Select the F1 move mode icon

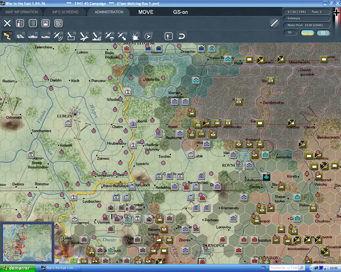pos(7,36)
